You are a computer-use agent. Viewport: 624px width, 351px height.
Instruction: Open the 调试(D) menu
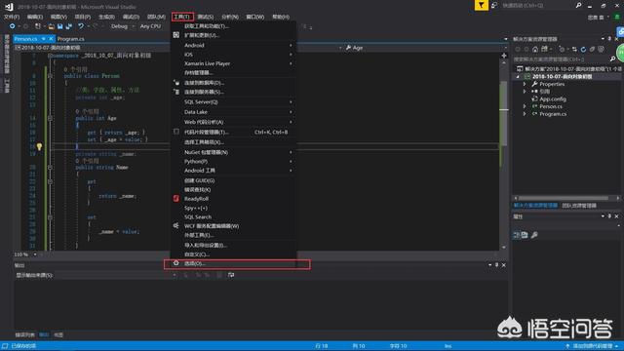pos(131,17)
